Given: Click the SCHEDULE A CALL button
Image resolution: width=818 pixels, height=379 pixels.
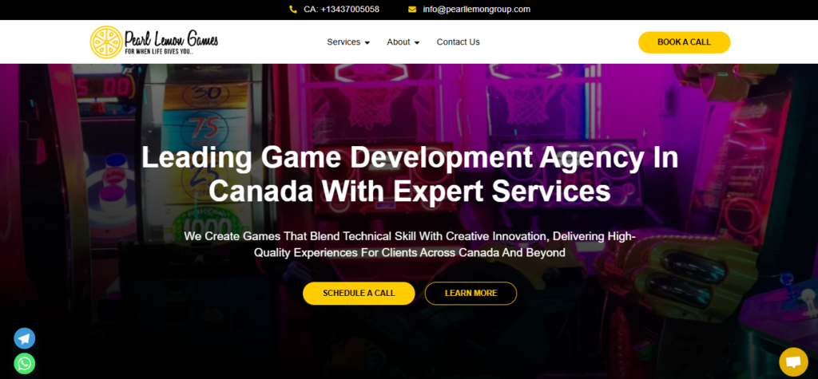Looking at the screenshot, I should pyautogui.click(x=359, y=293).
